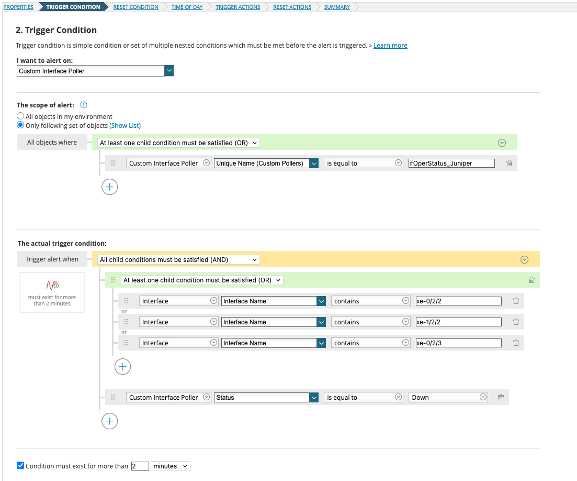577x481 pixels.
Task: Go to the Summary step
Action: pyautogui.click(x=337, y=7)
